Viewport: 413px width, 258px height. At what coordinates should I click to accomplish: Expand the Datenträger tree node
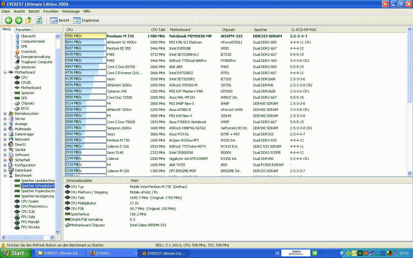5,134
